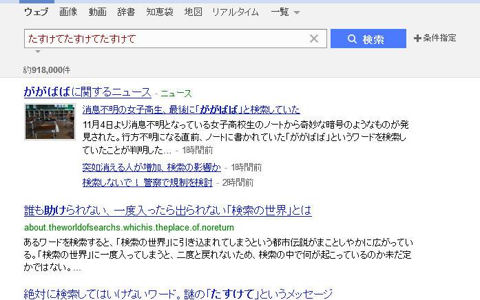Open 誰も助けられない 検索の世界 result
Screen dimensions: 480x300
coord(168,211)
